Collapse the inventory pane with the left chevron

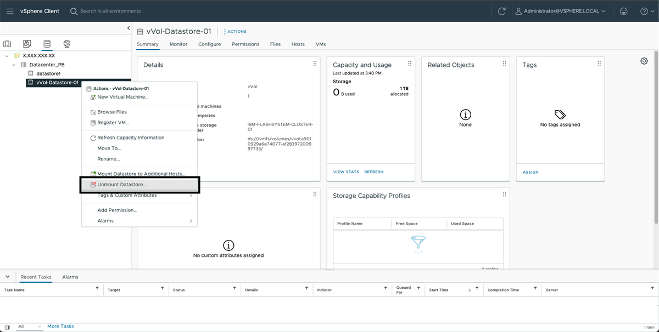(128, 28)
